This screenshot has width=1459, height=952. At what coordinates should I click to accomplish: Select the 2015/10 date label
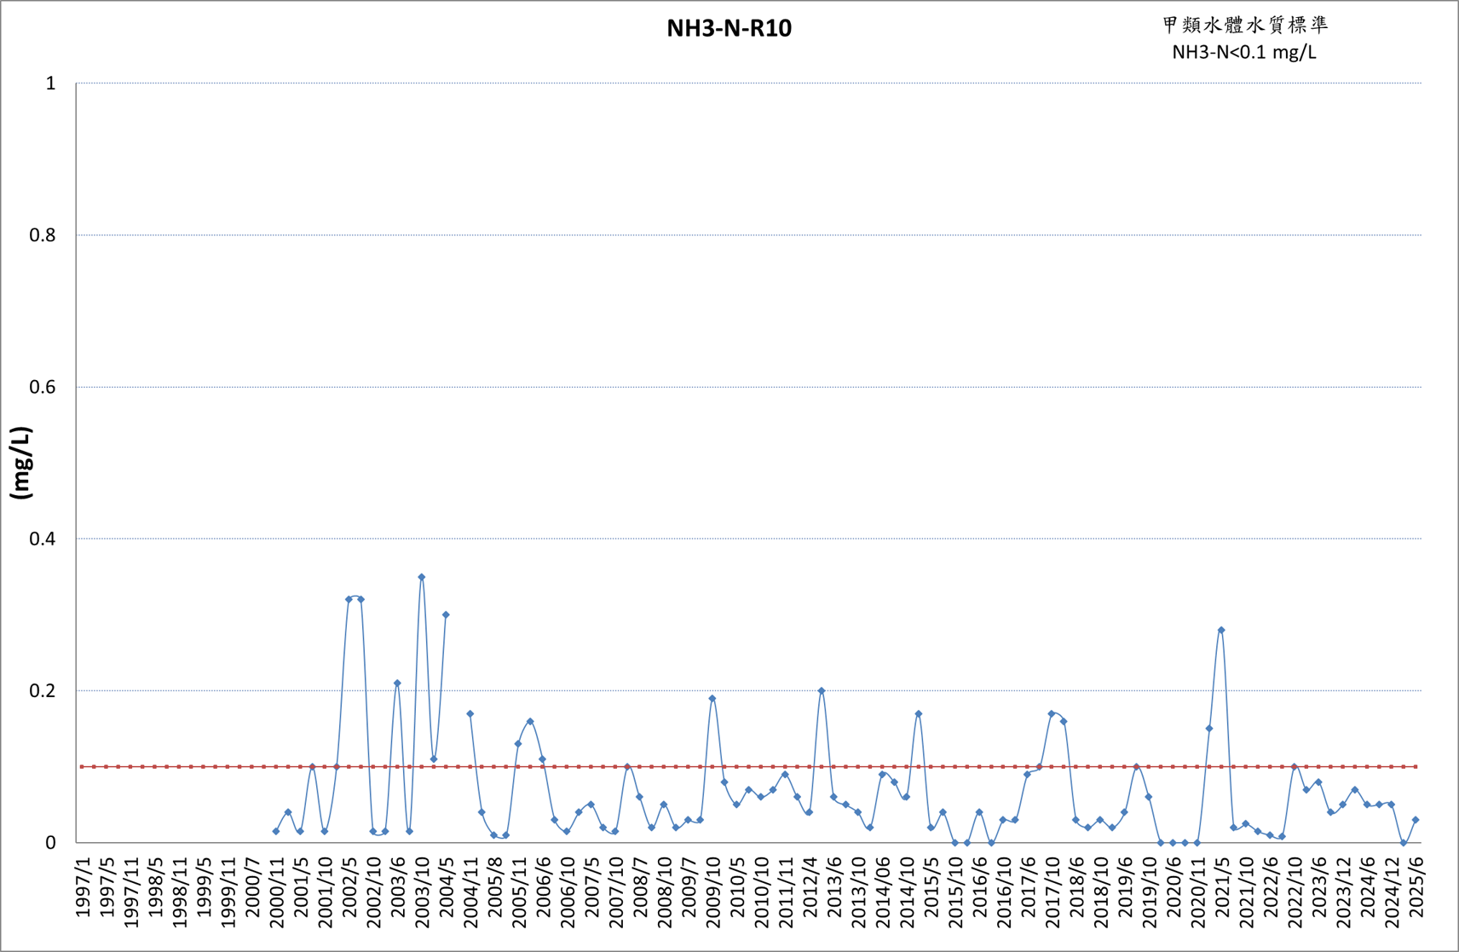tap(954, 893)
